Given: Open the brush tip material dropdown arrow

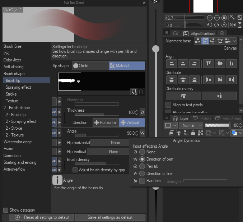Looking at the screenshot, I should [78, 81].
